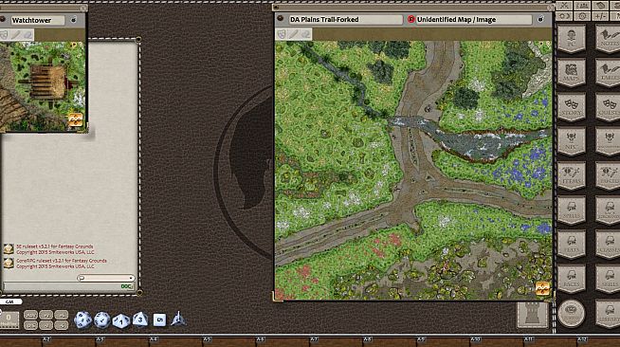The width and height of the screenshot is (620, 347).
Task: Open the Library sidebar button
Action: (608, 313)
